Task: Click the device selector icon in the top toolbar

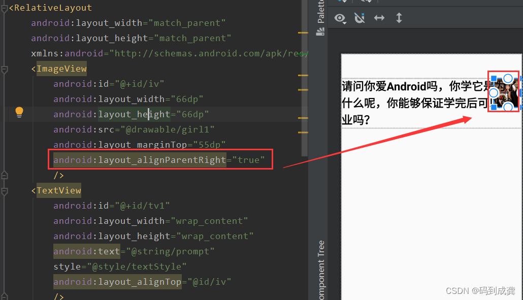Action: click(x=339, y=2)
